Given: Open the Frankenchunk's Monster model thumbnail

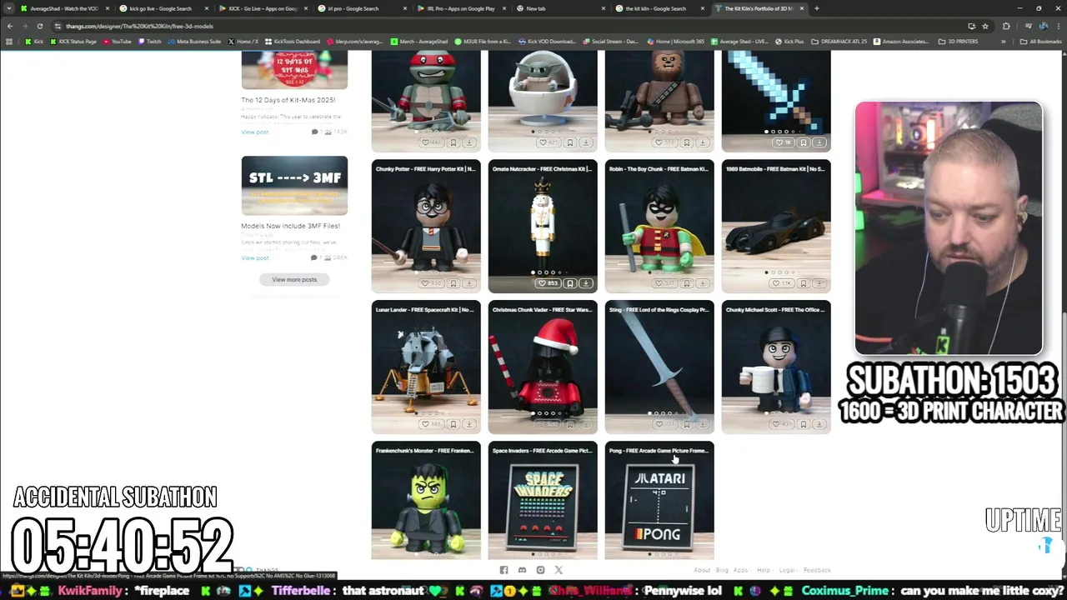Looking at the screenshot, I should (426, 507).
